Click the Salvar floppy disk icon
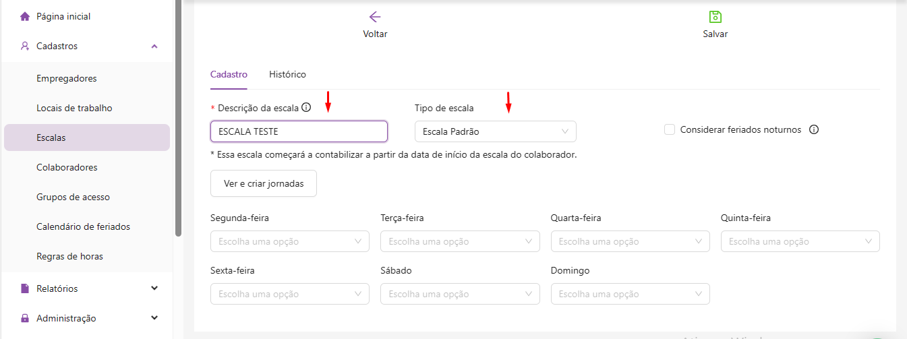Viewport: 907px width, 339px height. click(715, 18)
